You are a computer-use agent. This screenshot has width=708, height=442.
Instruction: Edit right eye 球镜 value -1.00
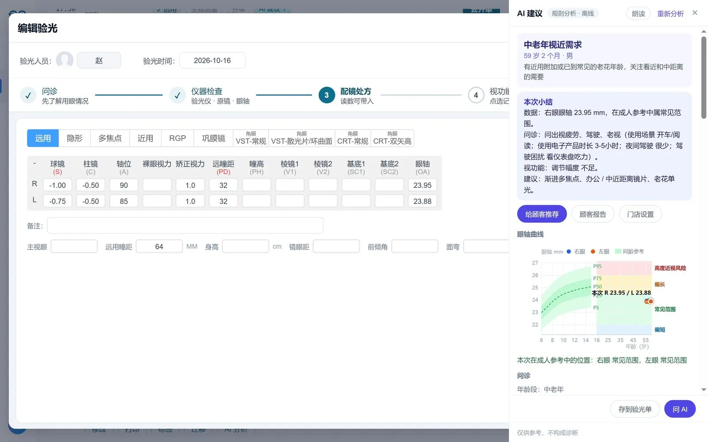[58, 185]
